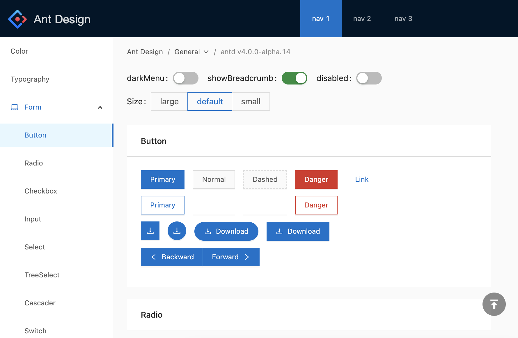Collapse the Form submenu arrow
The width and height of the screenshot is (518, 338).
click(100, 108)
